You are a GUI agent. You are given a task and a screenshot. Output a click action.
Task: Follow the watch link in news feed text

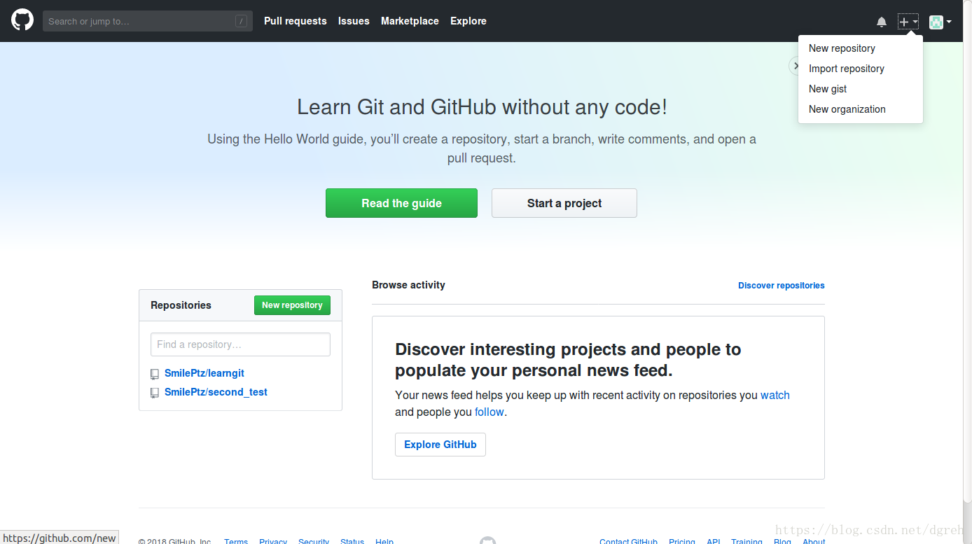coord(775,395)
